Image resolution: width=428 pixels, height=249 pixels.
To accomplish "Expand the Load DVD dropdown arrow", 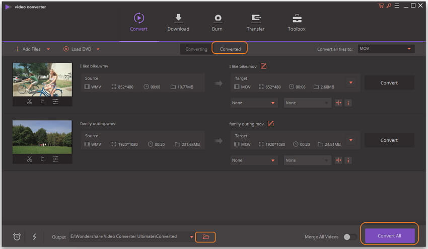I will [98, 49].
